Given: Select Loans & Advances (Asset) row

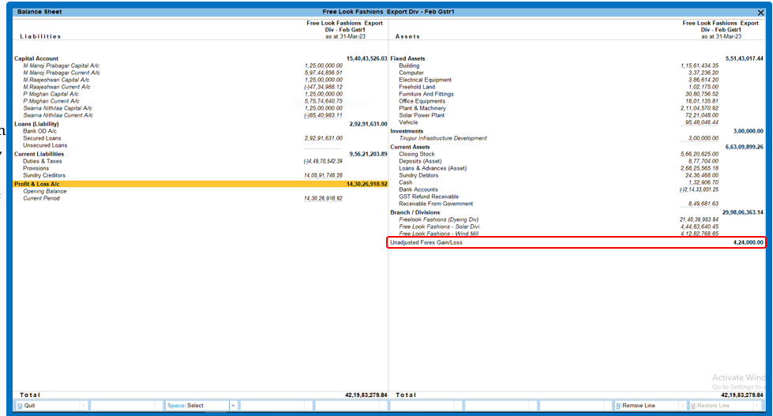Looking at the screenshot, I should click(x=433, y=168).
